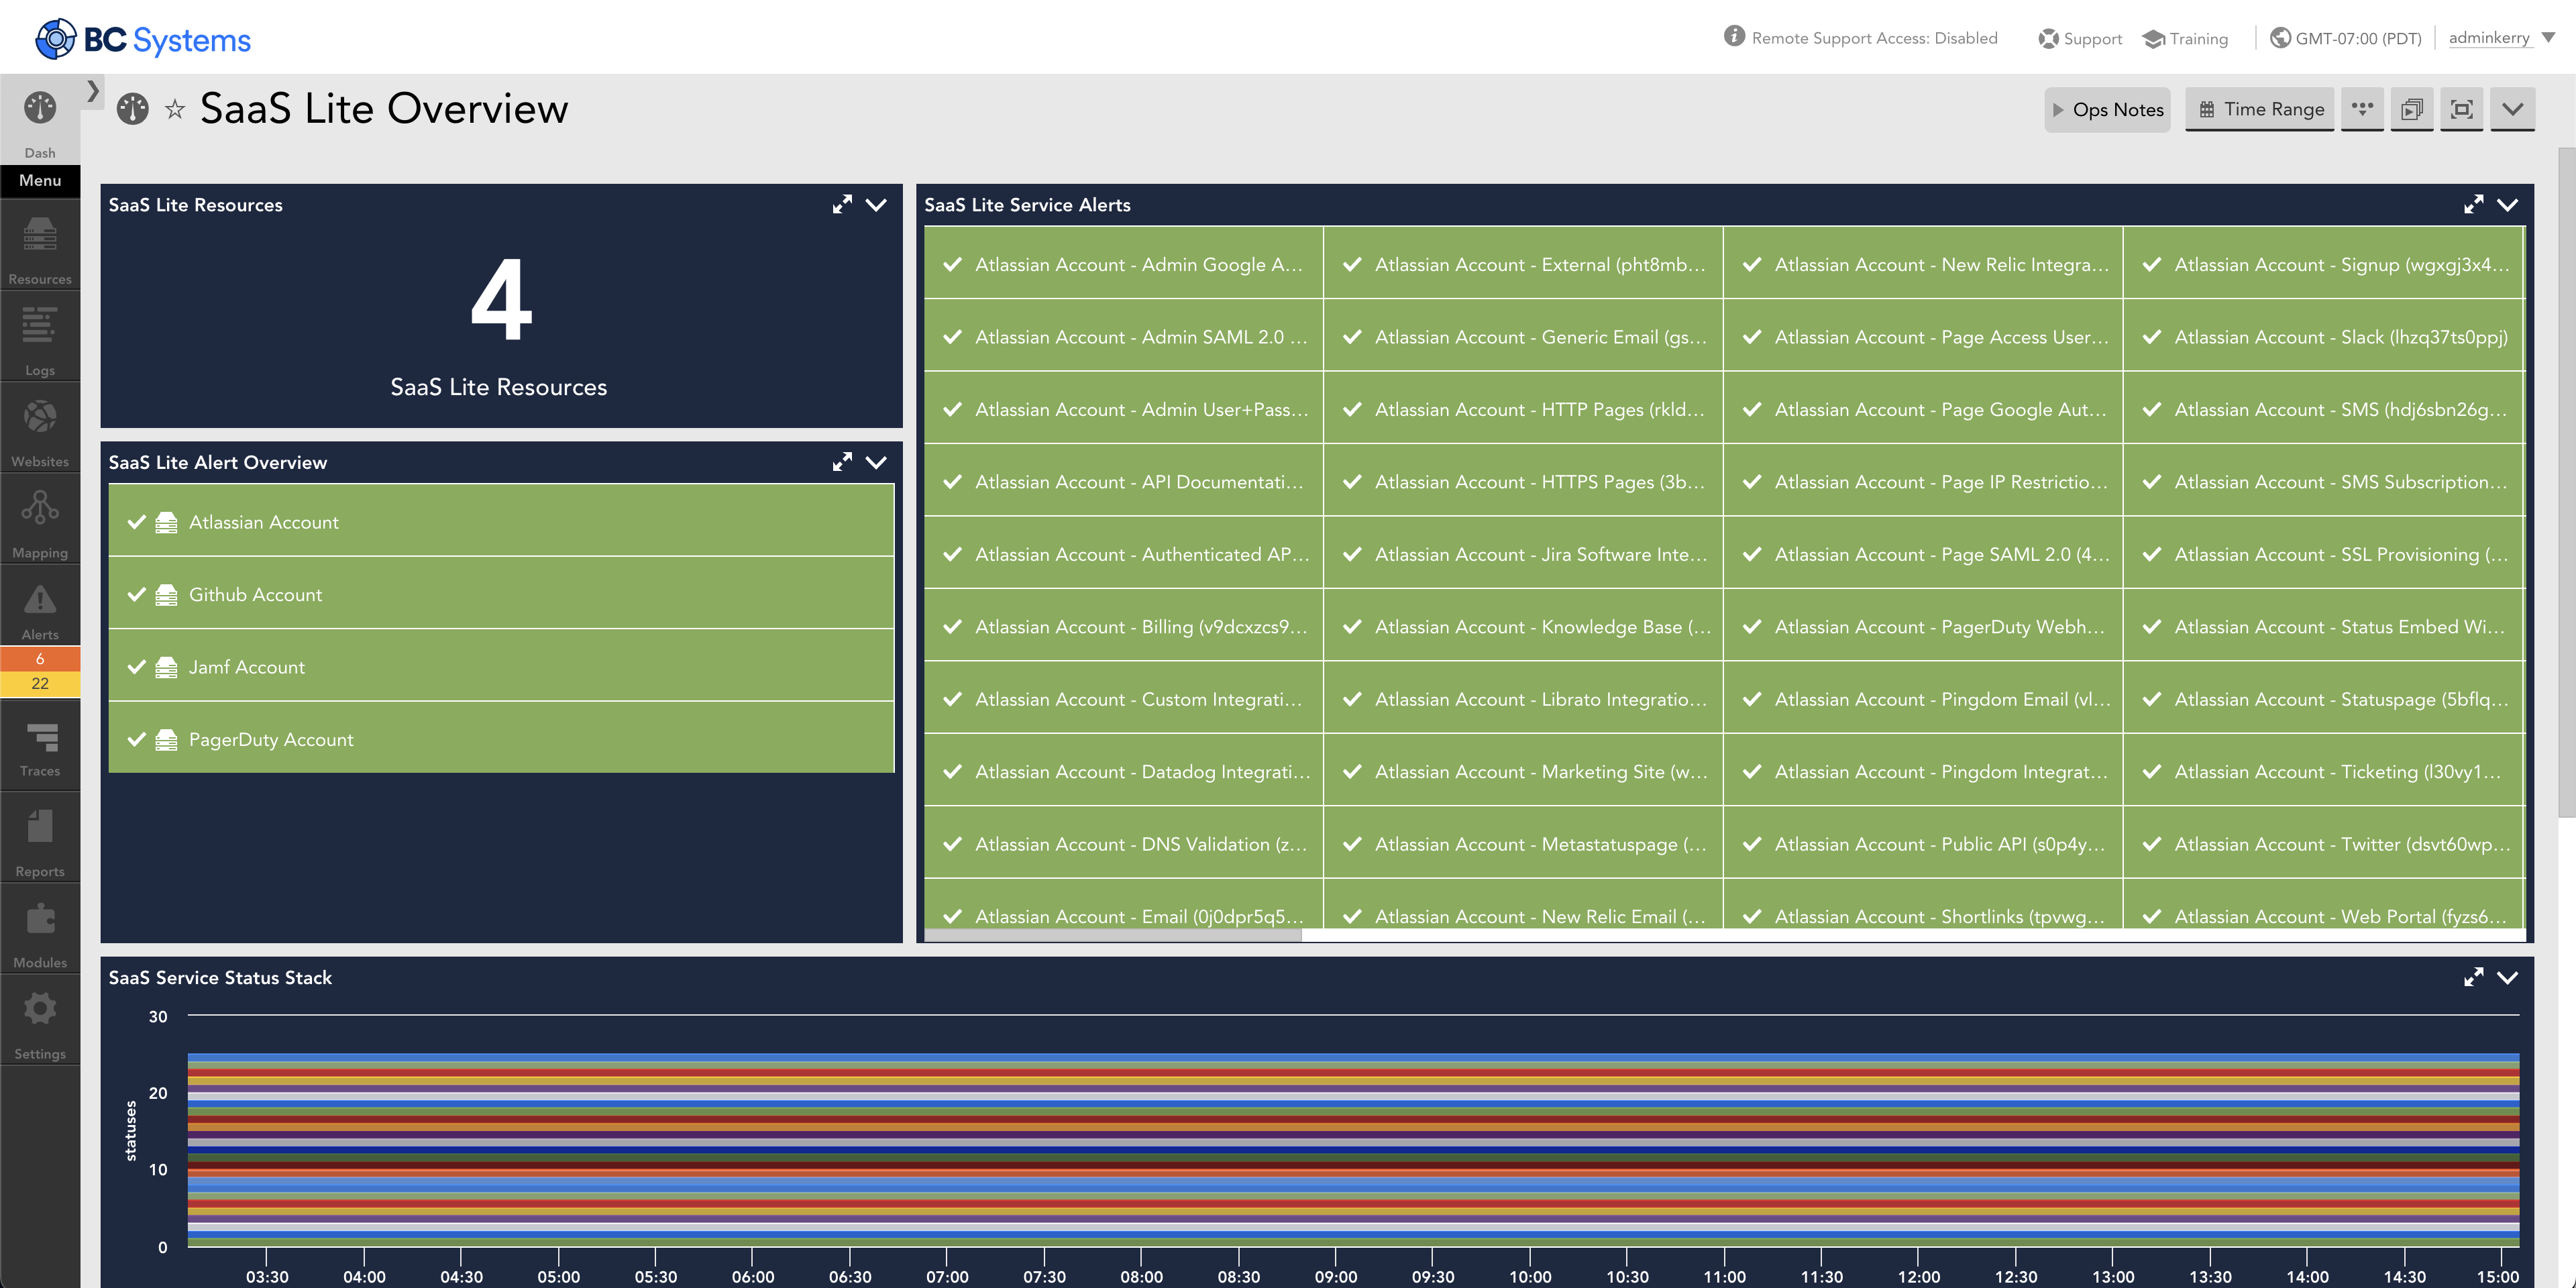Screen dimensions: 2576x1288
Task: Click the dashboard gauge icon beside title
Action: coord(132,109)
